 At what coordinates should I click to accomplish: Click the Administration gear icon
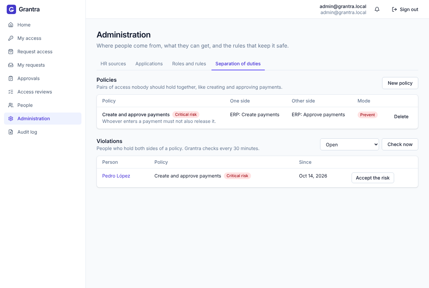11,119
